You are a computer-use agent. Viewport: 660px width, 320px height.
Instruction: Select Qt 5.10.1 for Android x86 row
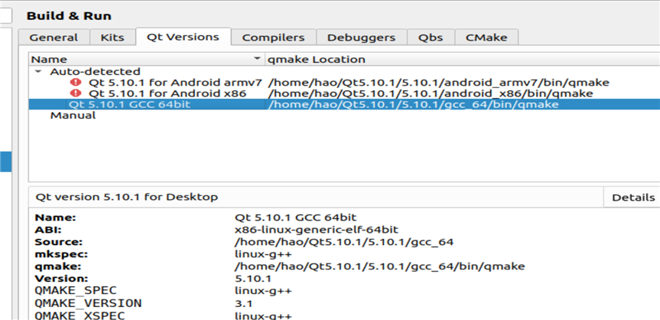[x=344, y=93]
